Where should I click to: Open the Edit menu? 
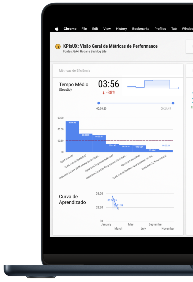[95, 29]
